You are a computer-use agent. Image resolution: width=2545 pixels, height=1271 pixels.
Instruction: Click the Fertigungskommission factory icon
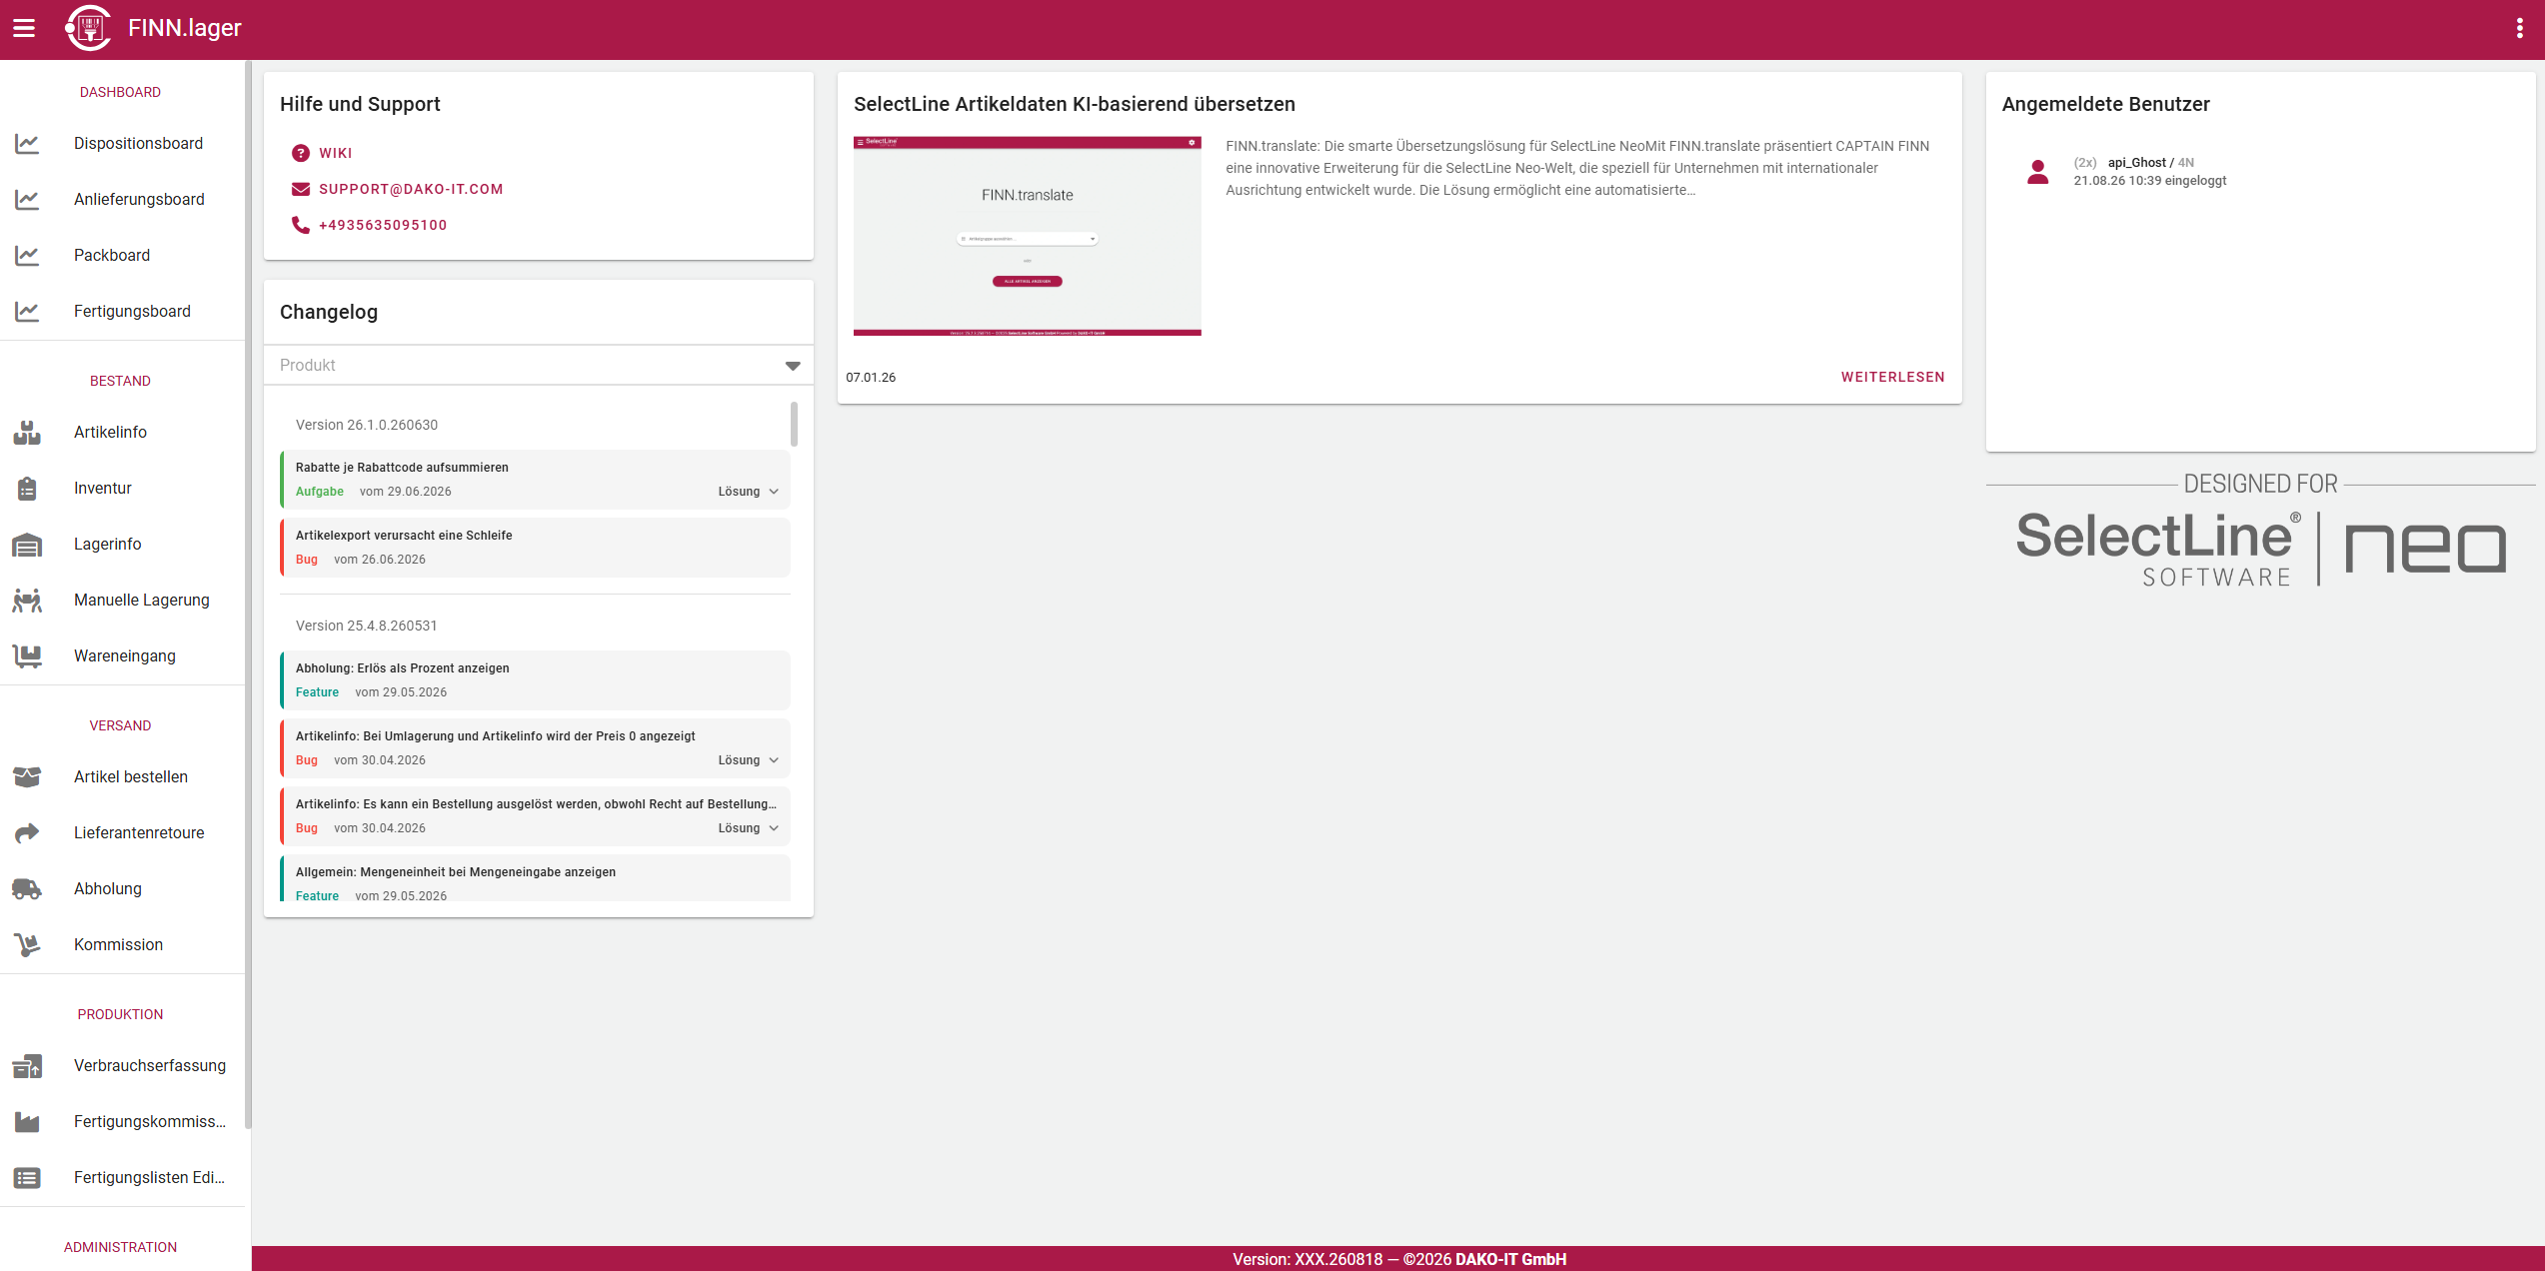click(x=27, y=1122)
